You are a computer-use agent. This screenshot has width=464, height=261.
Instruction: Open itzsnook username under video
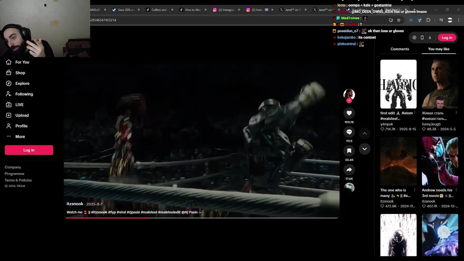pos(75,204)
